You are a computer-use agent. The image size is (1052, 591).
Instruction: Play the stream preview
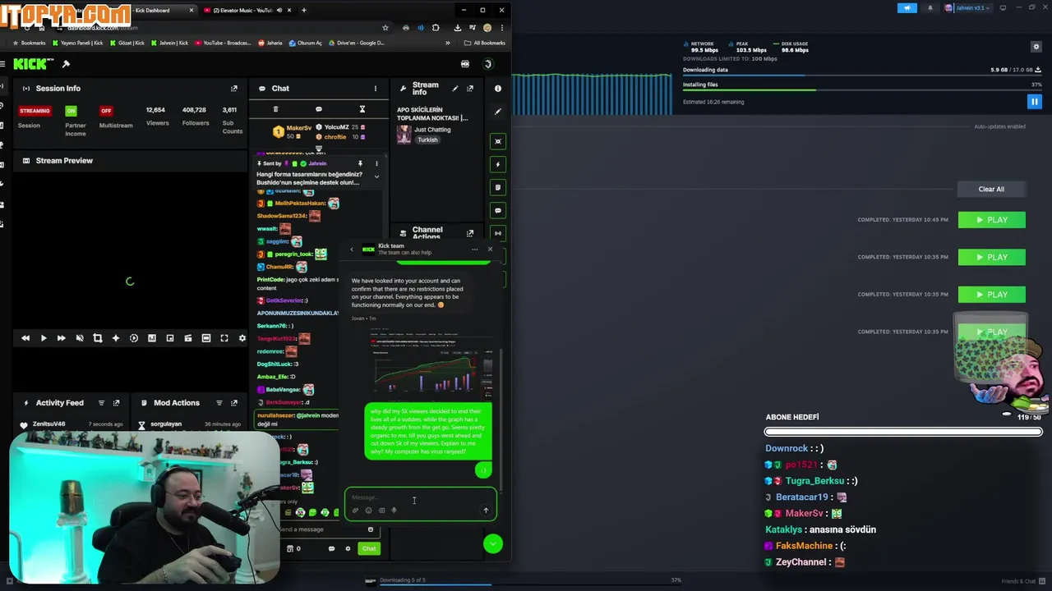(x=44, y=338)
